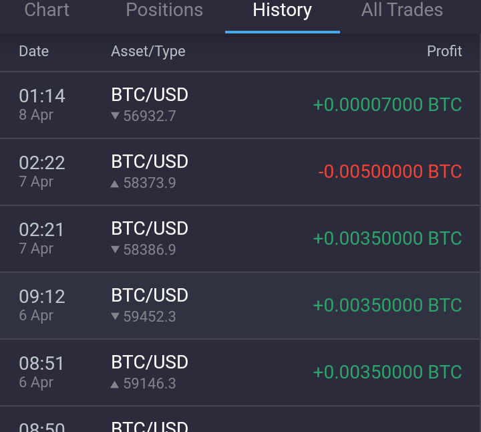Open the All Trades tab

402,10
